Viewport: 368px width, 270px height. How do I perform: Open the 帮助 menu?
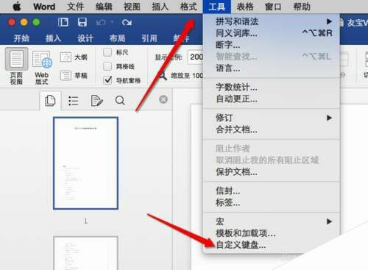click(x=302, y=7)
